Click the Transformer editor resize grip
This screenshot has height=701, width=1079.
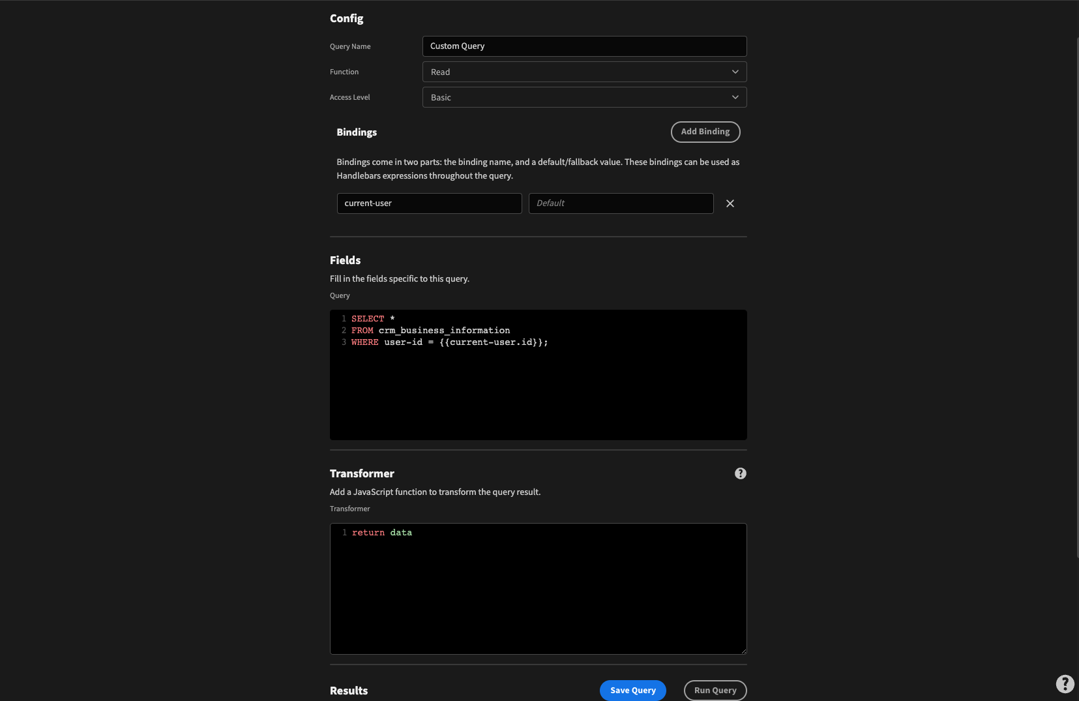coord(743,650)
